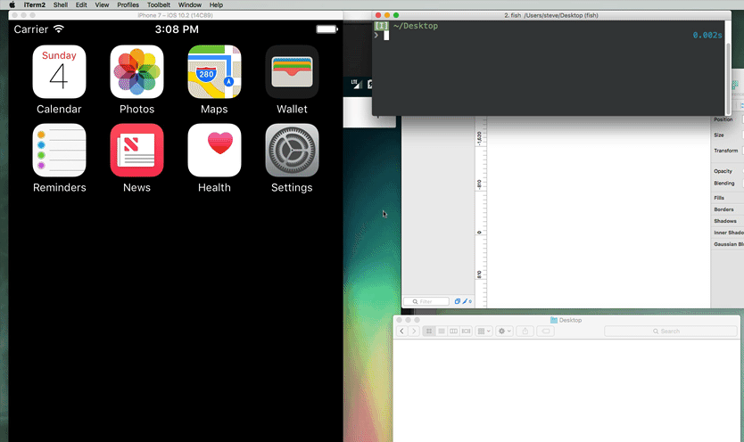Zoom the iTerm2 window with the green button
744x442 pixels.
[396, 15]
